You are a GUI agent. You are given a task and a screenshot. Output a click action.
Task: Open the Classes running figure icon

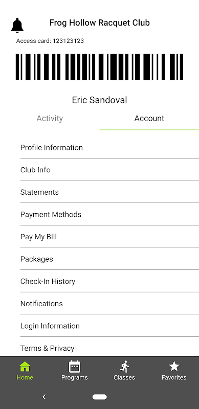click(124, 366)
